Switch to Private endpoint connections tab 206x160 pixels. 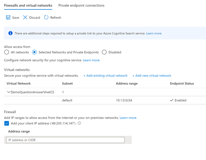(x=81, y=6)
